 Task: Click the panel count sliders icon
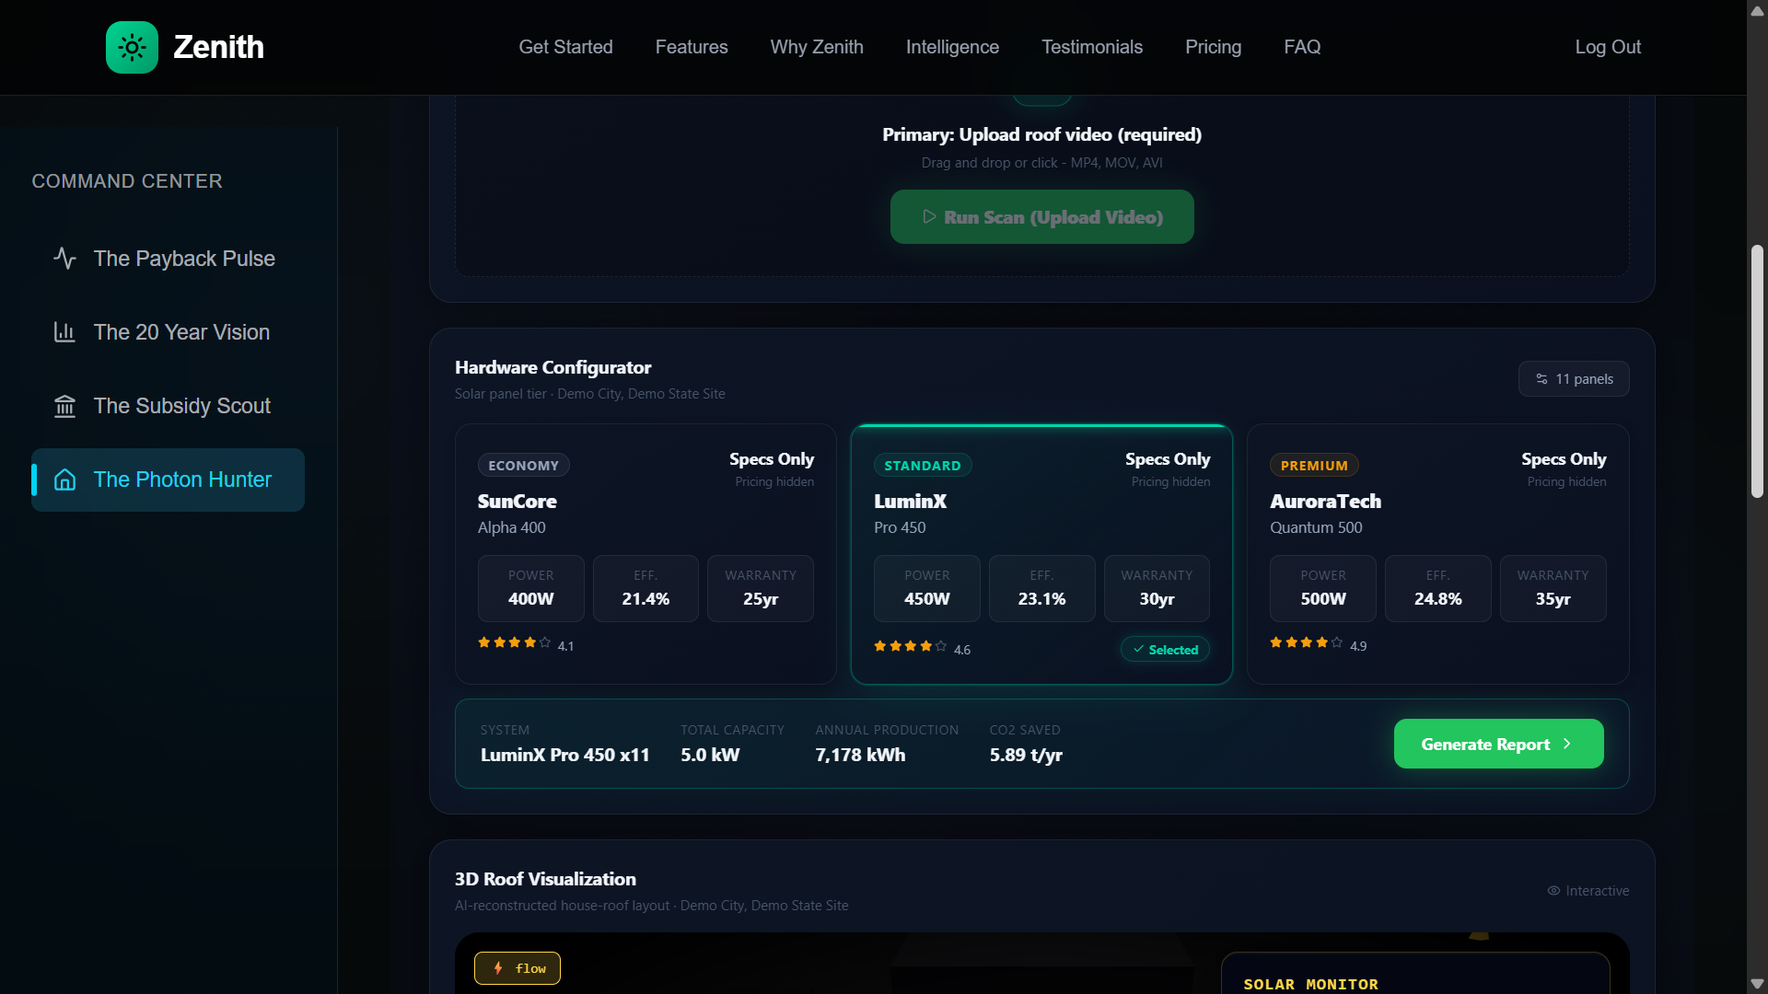tap(1541, 379)
